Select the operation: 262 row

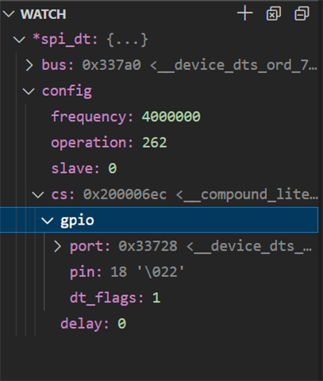159,143
